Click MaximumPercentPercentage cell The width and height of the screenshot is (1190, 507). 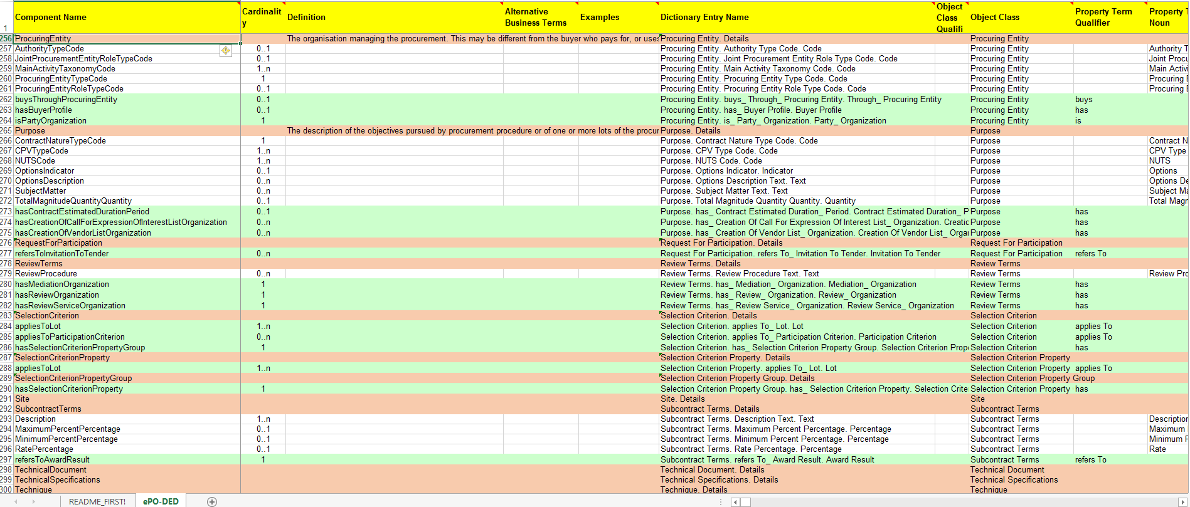pyautogui.click(x=127, y=429)
